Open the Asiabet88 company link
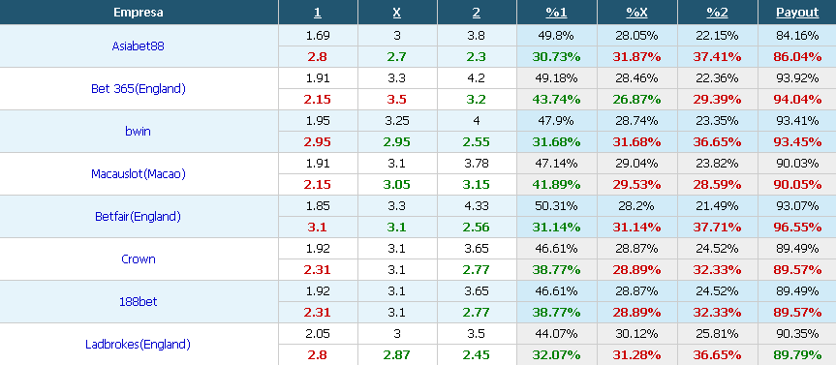 [139, 46]
